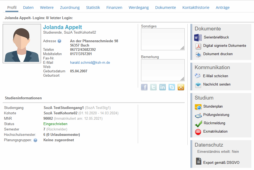Click the Facebook social icon
This screenshot has height=170, width=254.
pos(144,87)
